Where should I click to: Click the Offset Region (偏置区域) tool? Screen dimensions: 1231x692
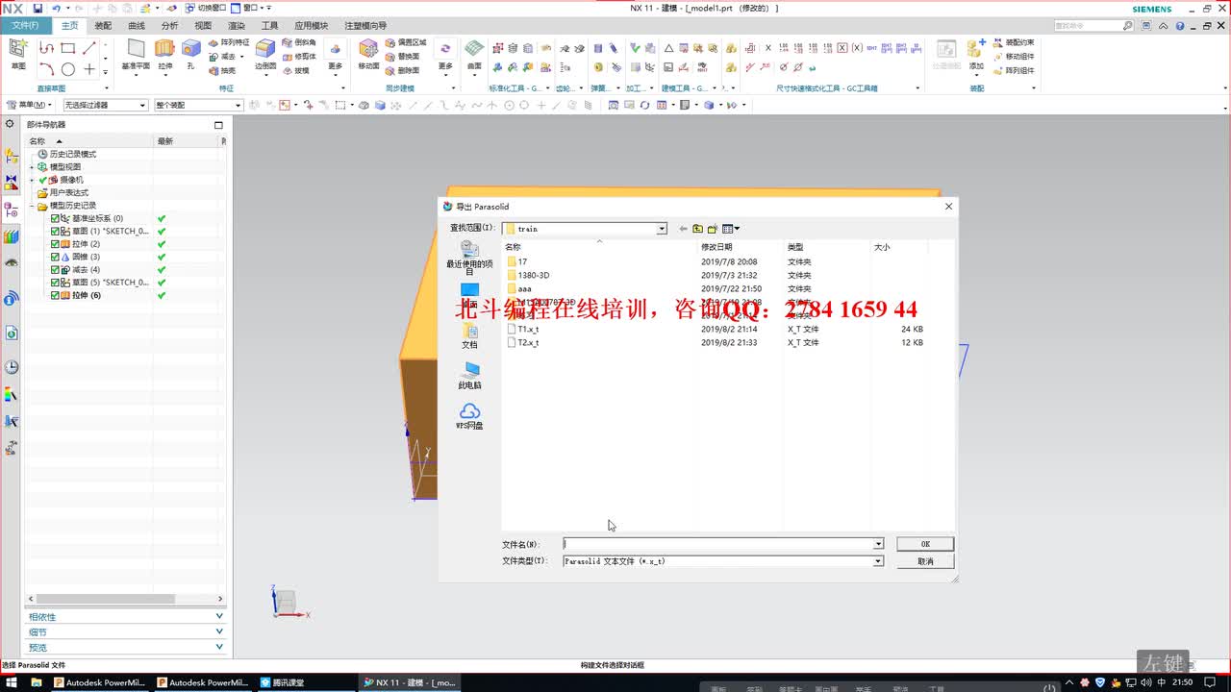coord(405,42)
